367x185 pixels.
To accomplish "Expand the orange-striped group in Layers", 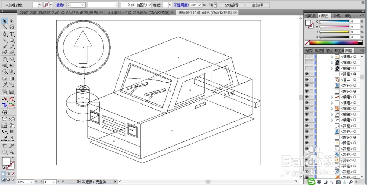I will [x=332, y=109].
